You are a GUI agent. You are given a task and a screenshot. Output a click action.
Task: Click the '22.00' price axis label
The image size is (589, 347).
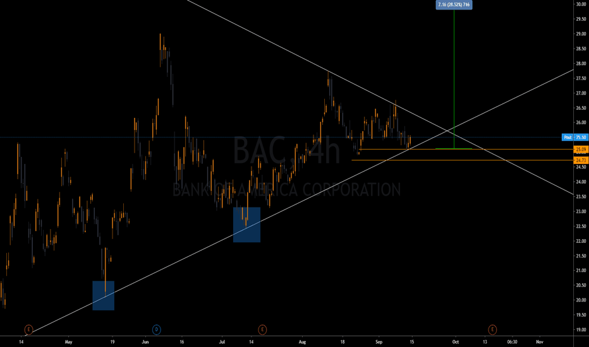[581, 241]
